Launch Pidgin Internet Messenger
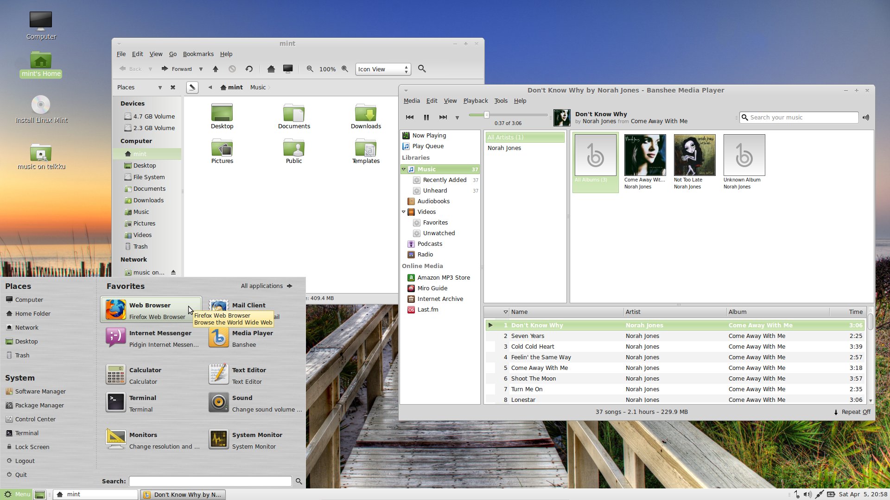890x500 pixels. click(x=152, y=338)
